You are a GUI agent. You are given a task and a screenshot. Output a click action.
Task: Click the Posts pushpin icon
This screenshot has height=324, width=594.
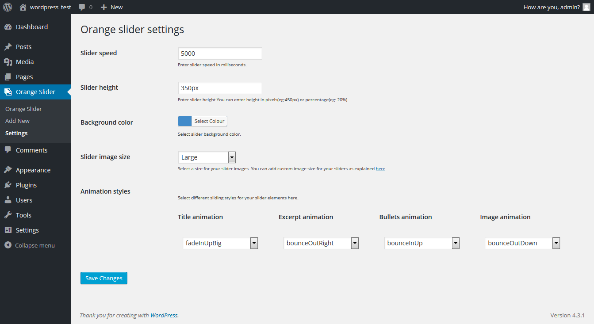pyautogui.click(x=8, y=47)
